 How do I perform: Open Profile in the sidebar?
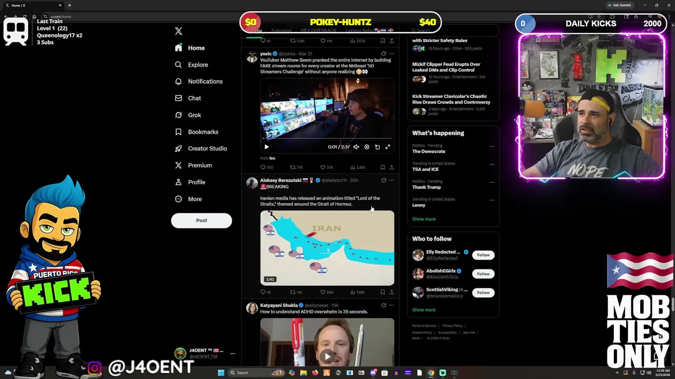pyautogui.click(x=190, y=182)
